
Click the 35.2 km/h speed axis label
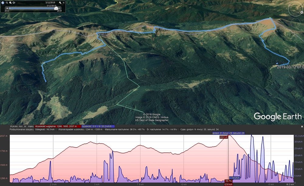[299, 136]
